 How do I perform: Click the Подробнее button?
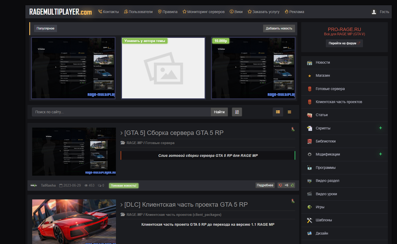265,185
